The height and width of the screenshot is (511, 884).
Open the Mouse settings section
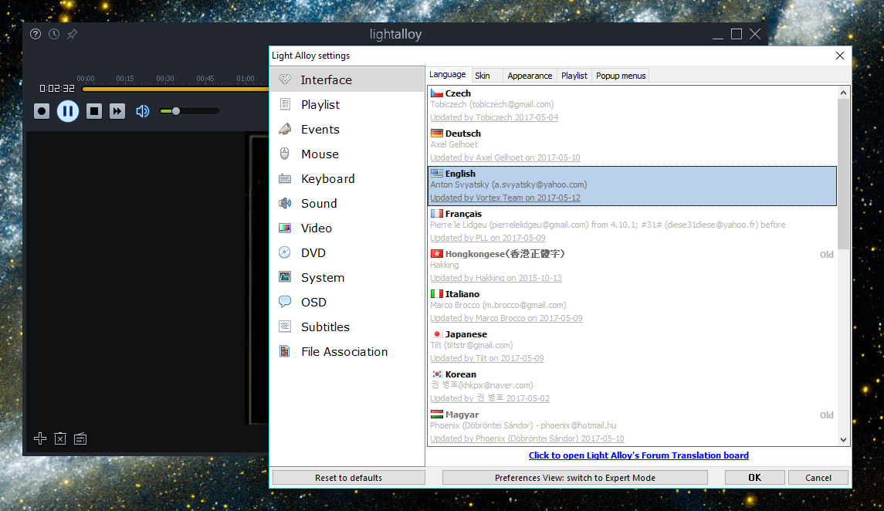pos(347,154)
